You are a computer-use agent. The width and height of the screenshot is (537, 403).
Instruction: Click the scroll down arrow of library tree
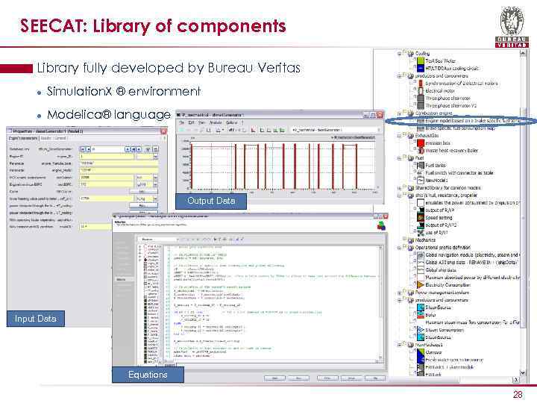pyautogui.click(x=523, y=372)
